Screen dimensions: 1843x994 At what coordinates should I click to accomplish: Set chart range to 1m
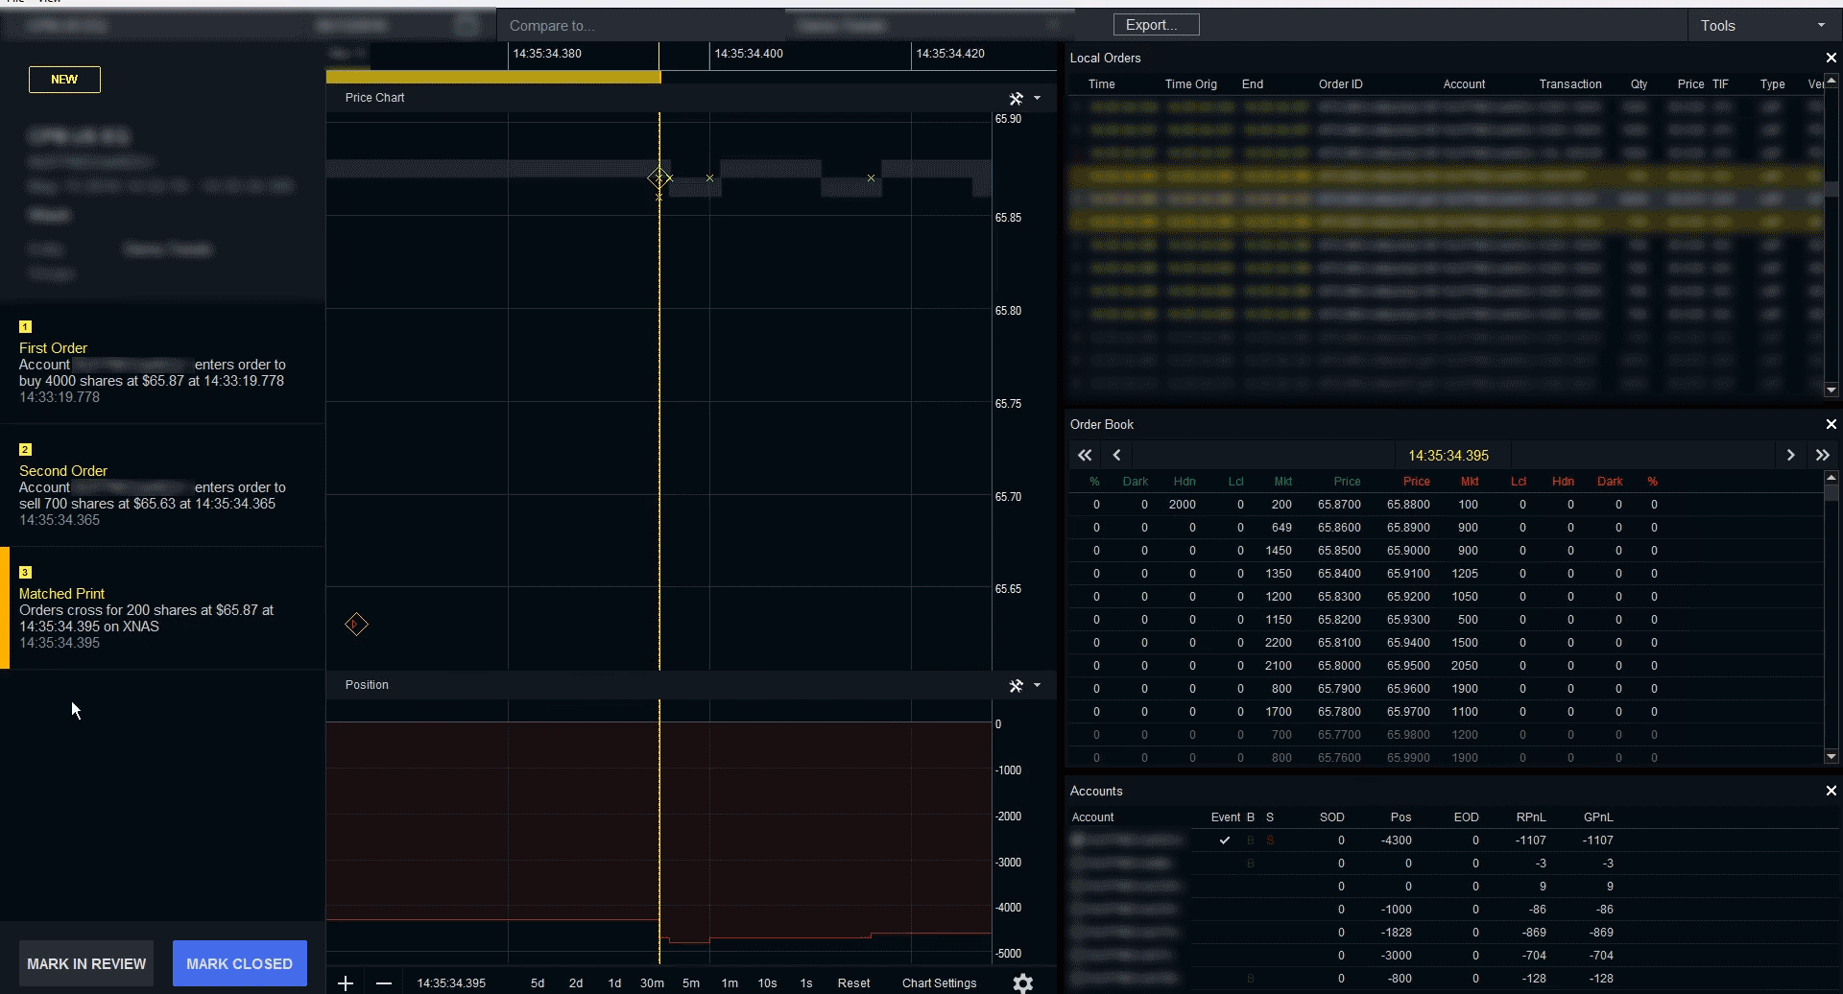(730, 982)
